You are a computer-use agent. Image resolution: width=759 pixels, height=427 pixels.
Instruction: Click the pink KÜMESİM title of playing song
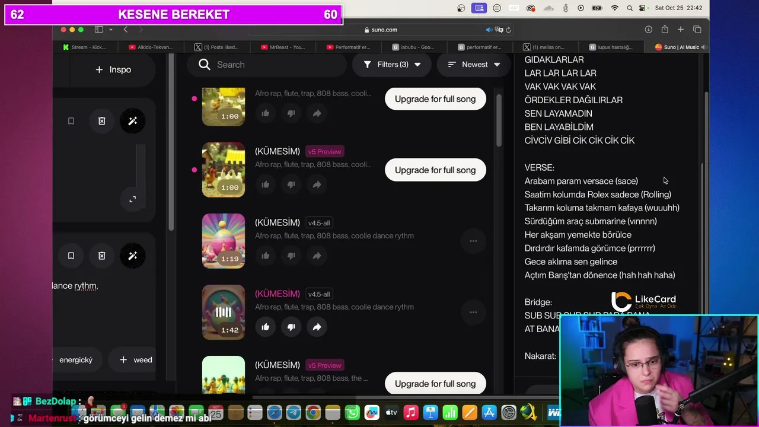click(278, 294)
